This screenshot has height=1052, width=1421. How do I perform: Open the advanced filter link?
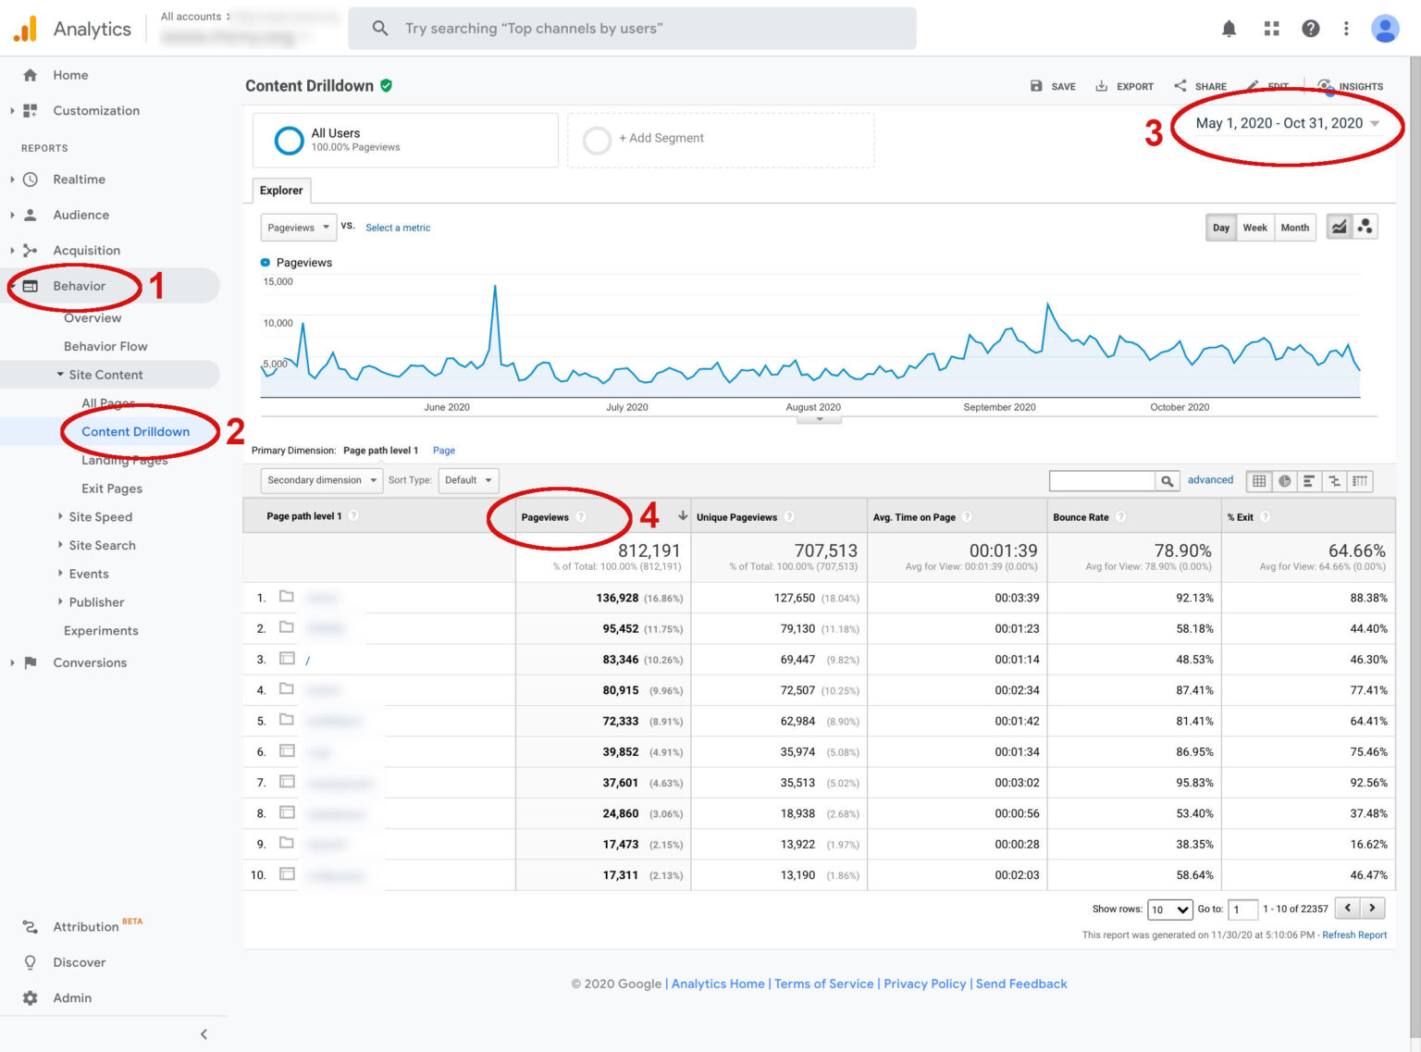(1210, 479)
